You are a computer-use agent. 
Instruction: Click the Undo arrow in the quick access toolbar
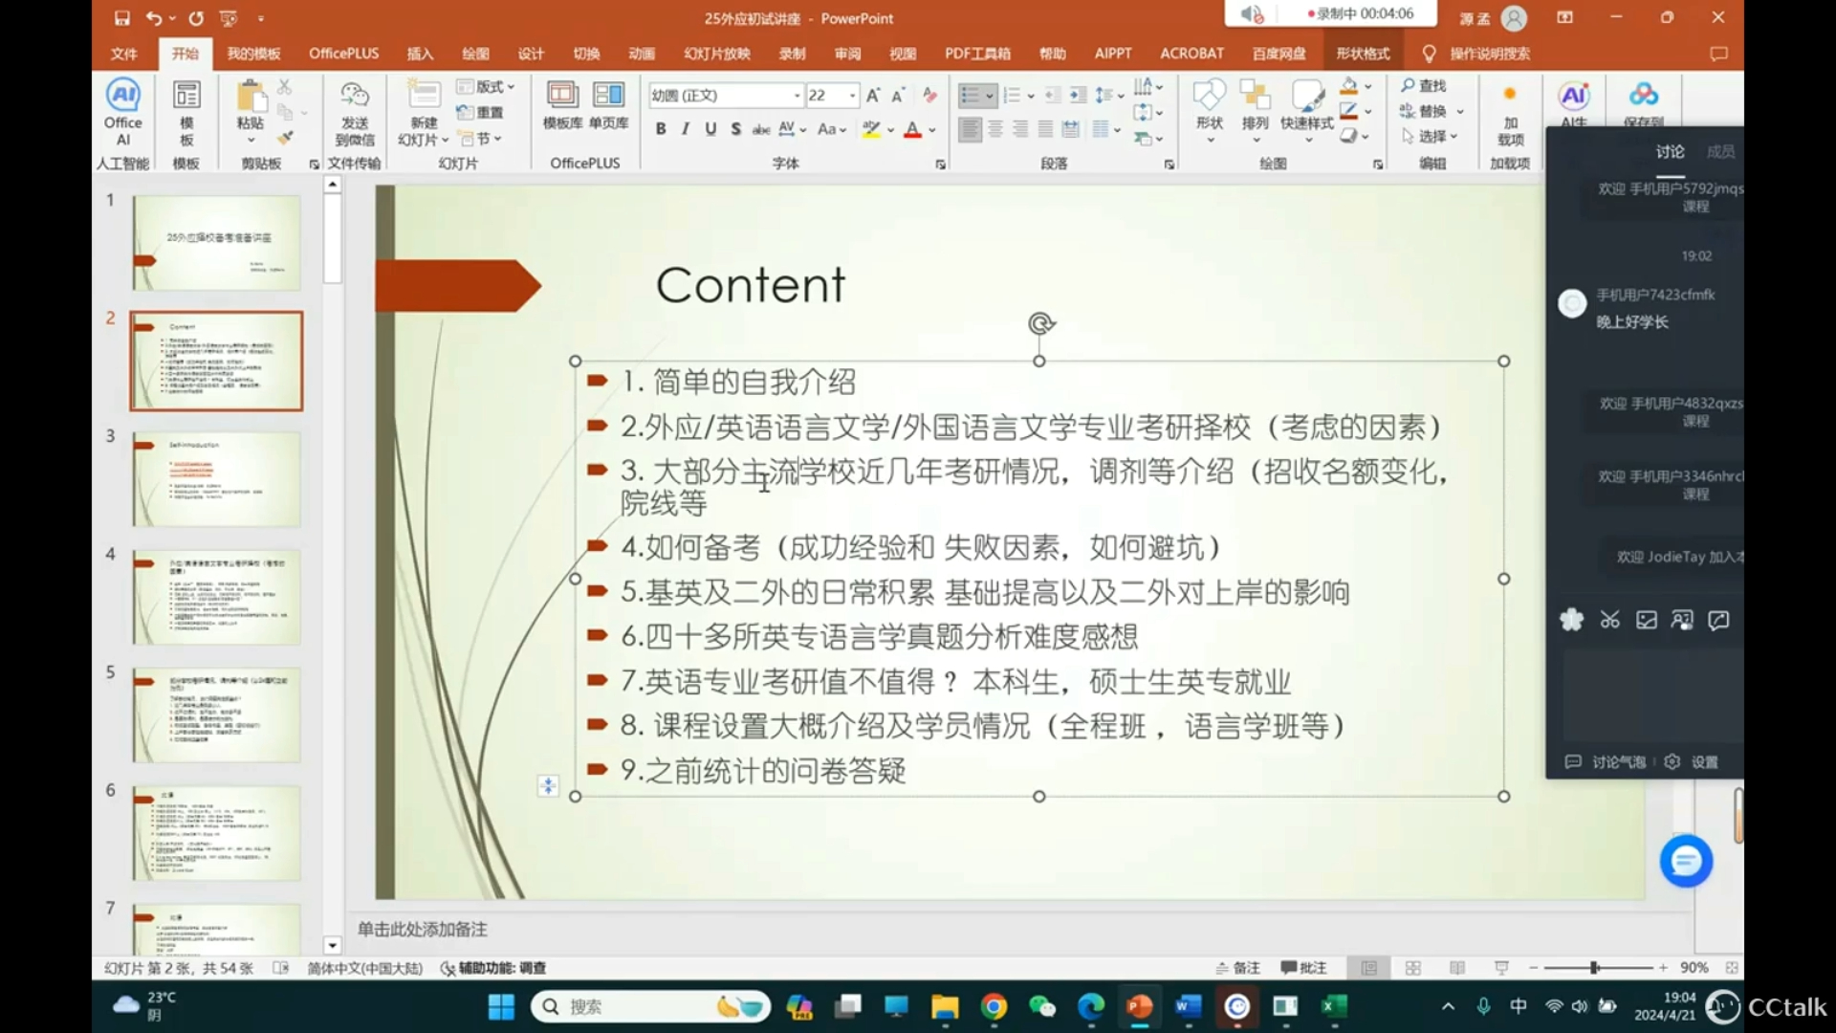point(153,17)
